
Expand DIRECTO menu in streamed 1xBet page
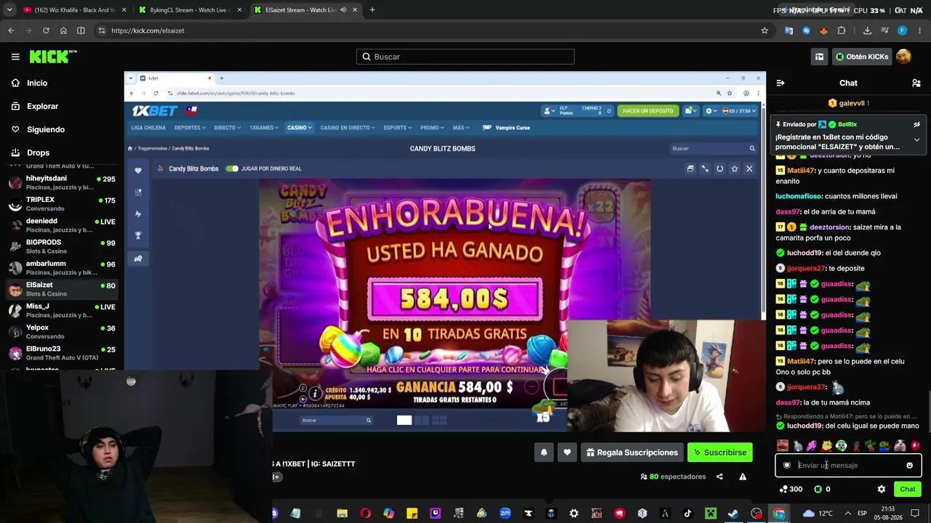coord(227,128)
